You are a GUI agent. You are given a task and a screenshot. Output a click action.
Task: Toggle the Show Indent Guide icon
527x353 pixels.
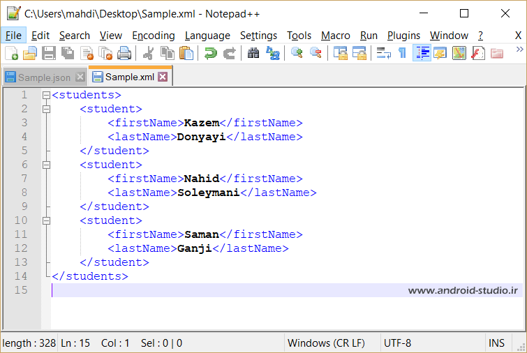pyautogui.click(x=422, y=54)
